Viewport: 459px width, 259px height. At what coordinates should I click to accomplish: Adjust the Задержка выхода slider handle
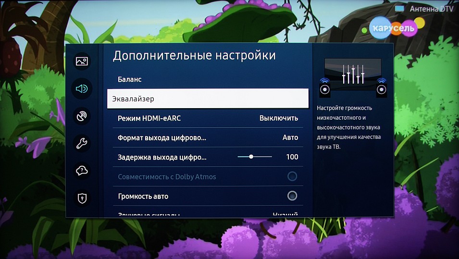coord(251,157)
